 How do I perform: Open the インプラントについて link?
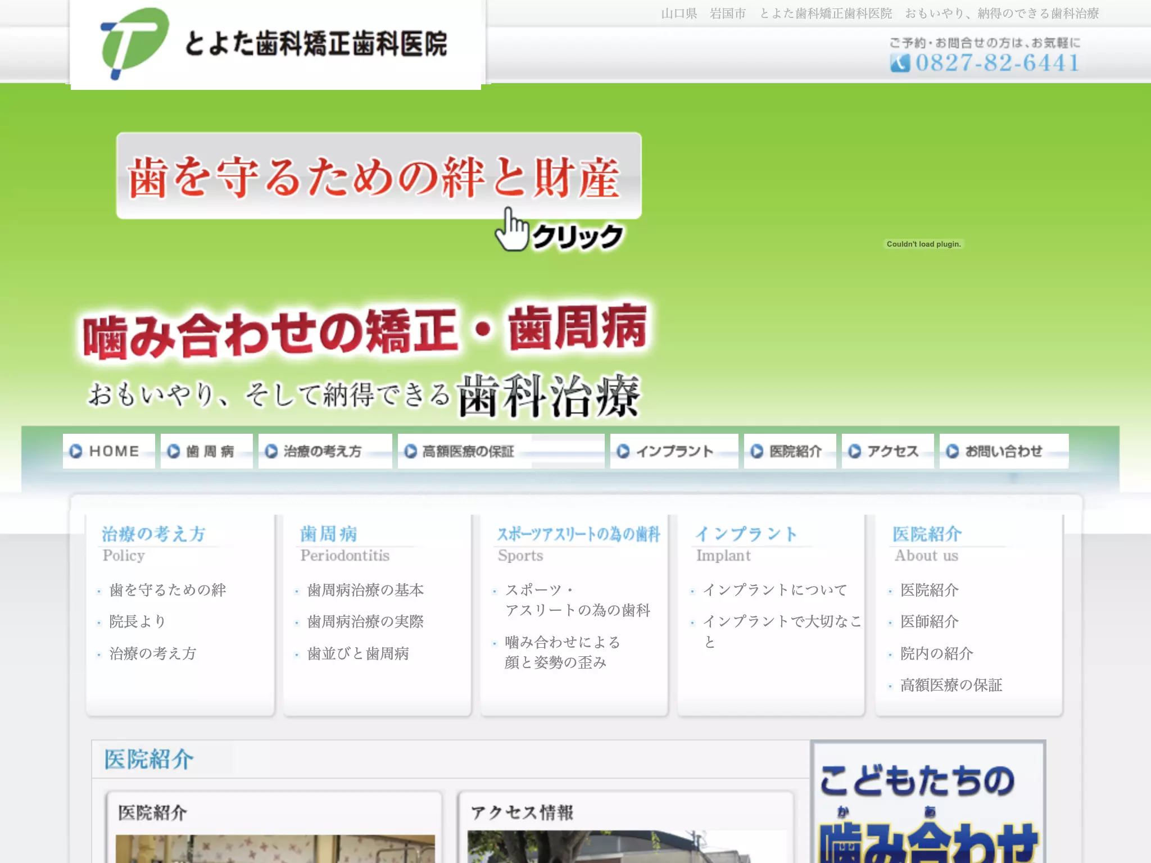coord(775,590)
